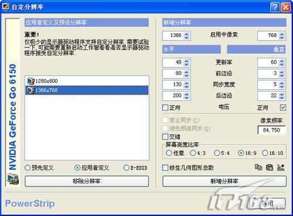
Task: Click the 关闭 button at bottom right
Action: pyautogui.click(x=268, y=204)
